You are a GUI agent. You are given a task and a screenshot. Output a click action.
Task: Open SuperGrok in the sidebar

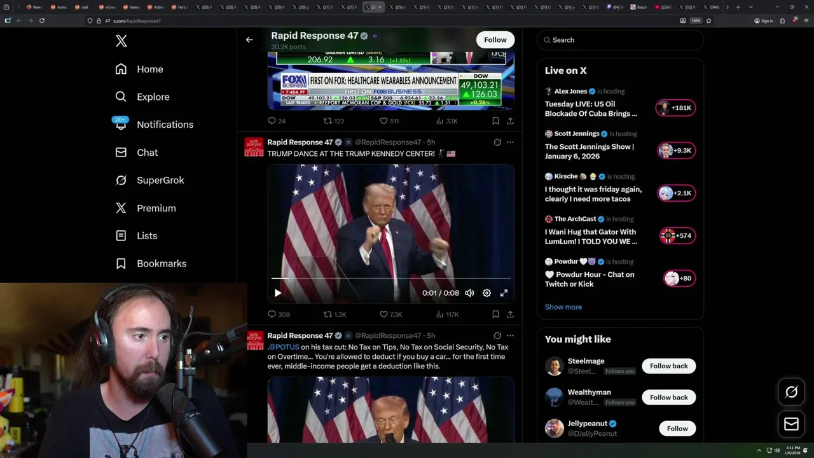pos(149,180)
